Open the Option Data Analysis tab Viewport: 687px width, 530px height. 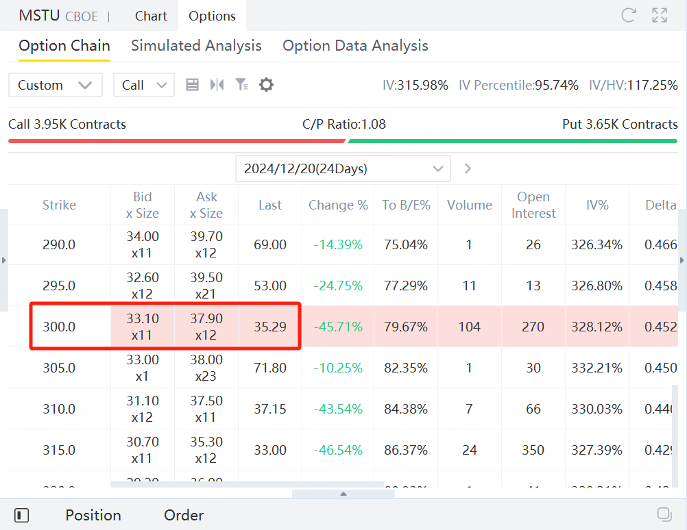pyautogui.click(x=355, y=46)
